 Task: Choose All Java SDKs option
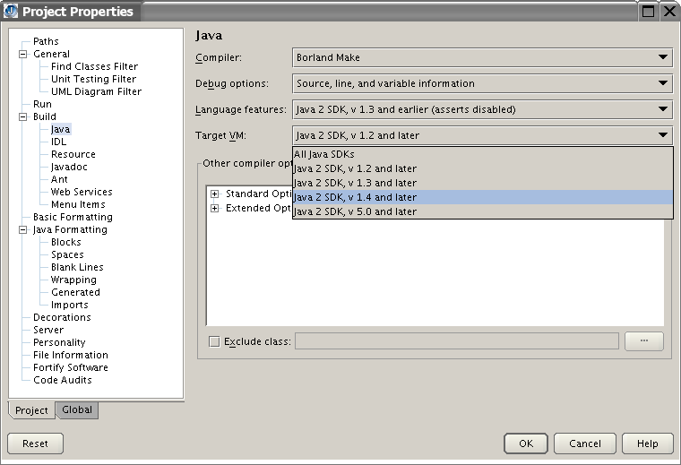(482, 154)
